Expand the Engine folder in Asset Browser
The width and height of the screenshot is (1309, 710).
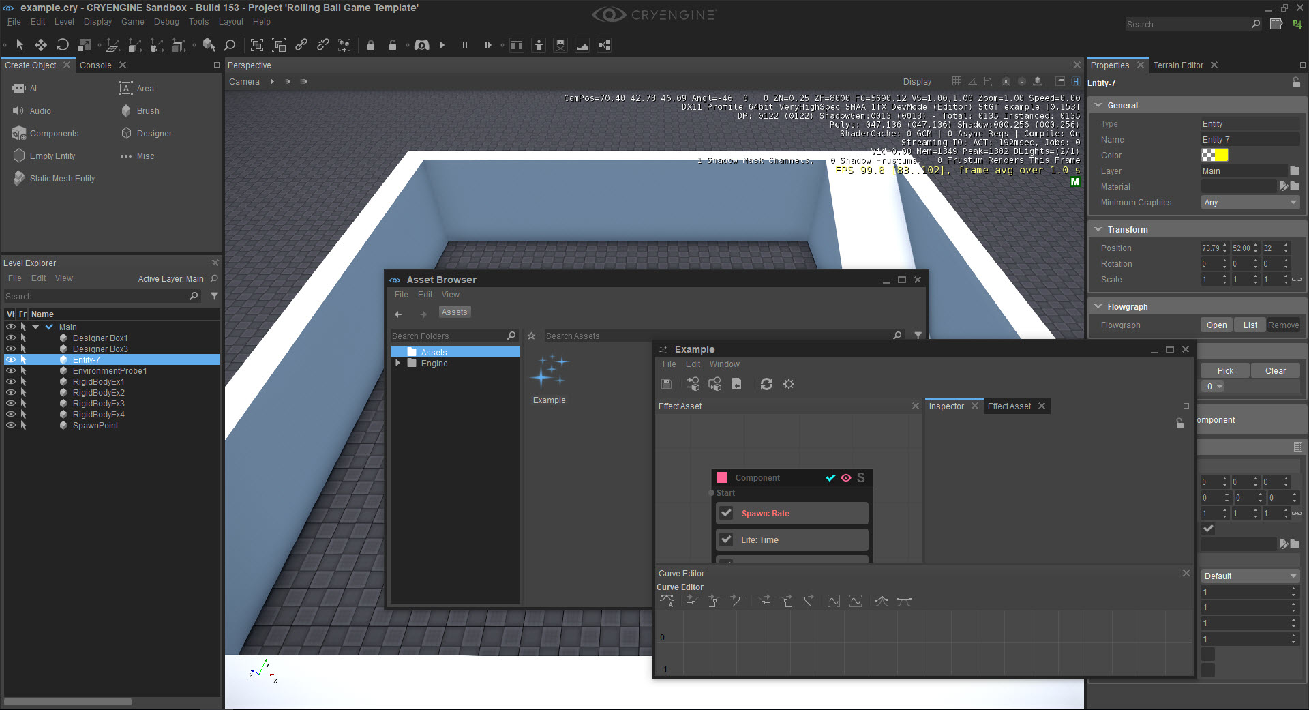pyautogui.click(x=397, y=363)
